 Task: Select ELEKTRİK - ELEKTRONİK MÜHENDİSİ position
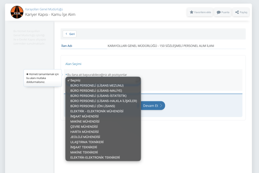tap(97, 111)
